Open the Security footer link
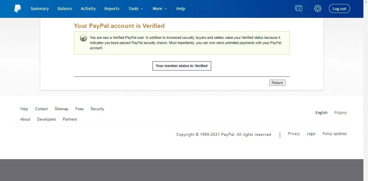This screenshot has height=181, width=368. coord(97,109)
